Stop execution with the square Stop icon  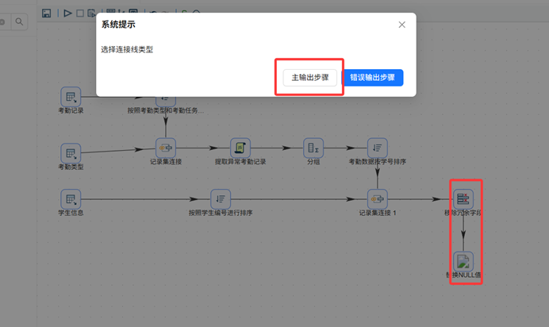point(80,13)
